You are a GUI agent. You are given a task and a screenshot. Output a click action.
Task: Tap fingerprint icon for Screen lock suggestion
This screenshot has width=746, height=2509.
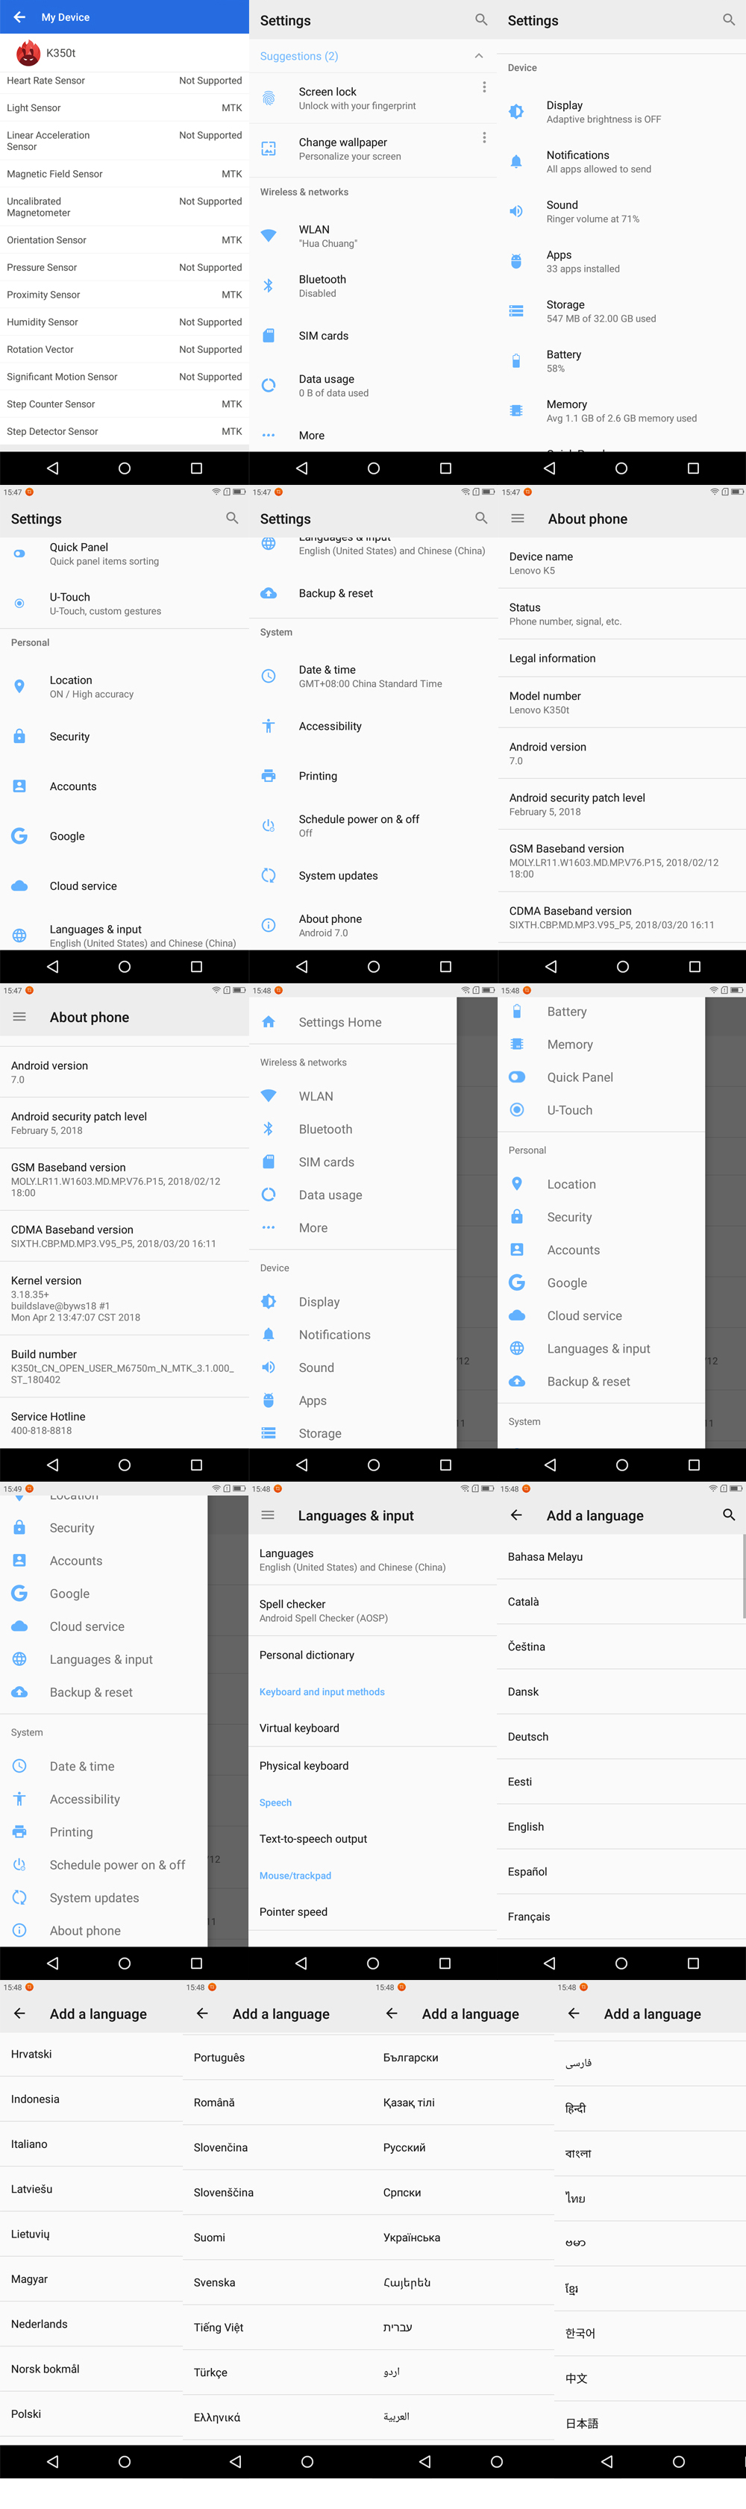click(x=269, y=98)
